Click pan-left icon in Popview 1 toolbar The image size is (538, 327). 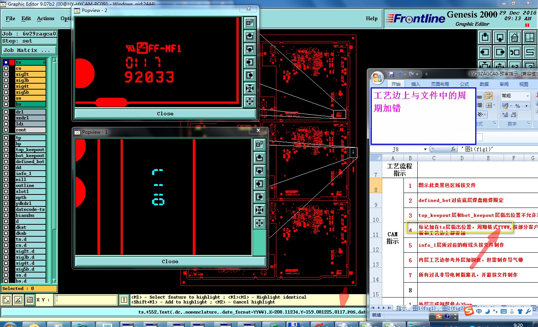tap(259, 184)
